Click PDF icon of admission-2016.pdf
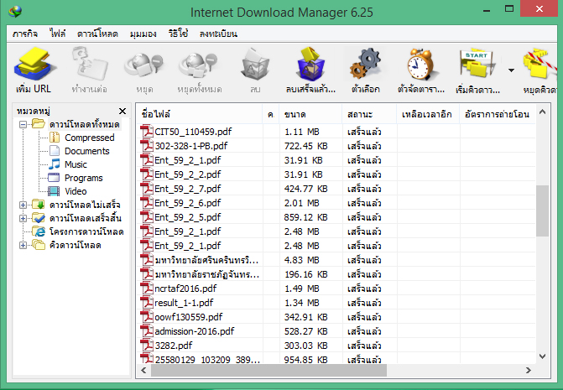The image size is (563, 390). [x=147, y=330]
